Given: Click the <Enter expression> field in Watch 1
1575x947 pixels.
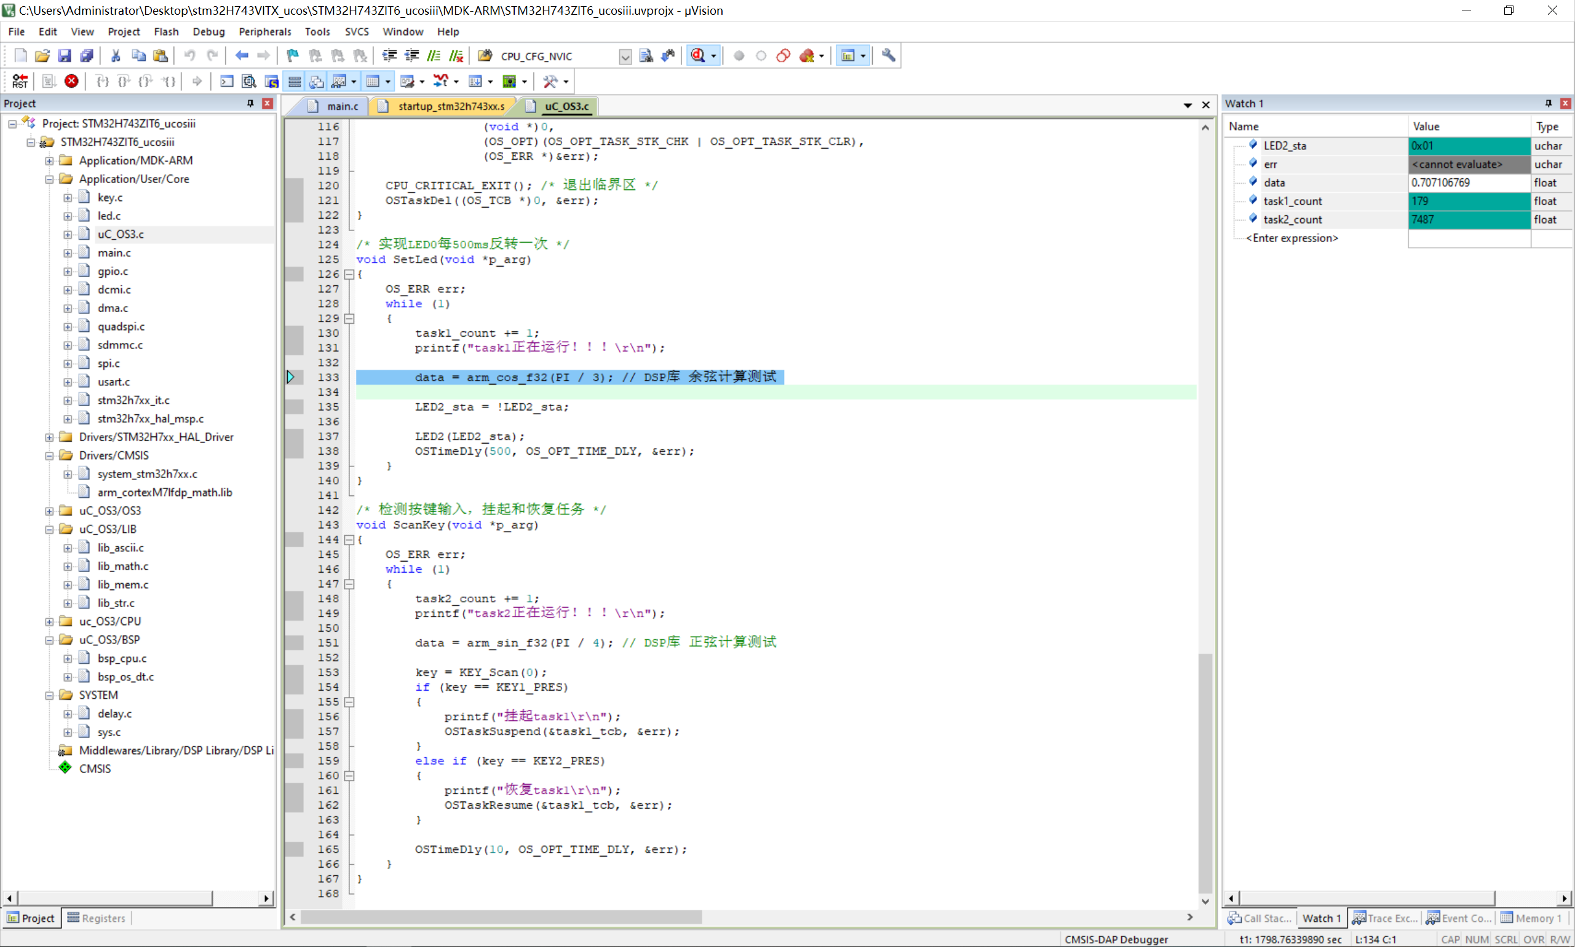Looking at the screenshot, I should click(x=1291, y=238).
